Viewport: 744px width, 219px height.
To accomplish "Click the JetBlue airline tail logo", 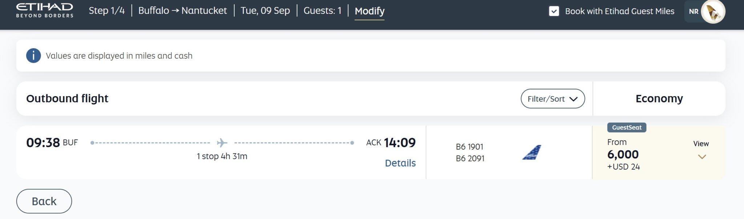I will [532, 152].
